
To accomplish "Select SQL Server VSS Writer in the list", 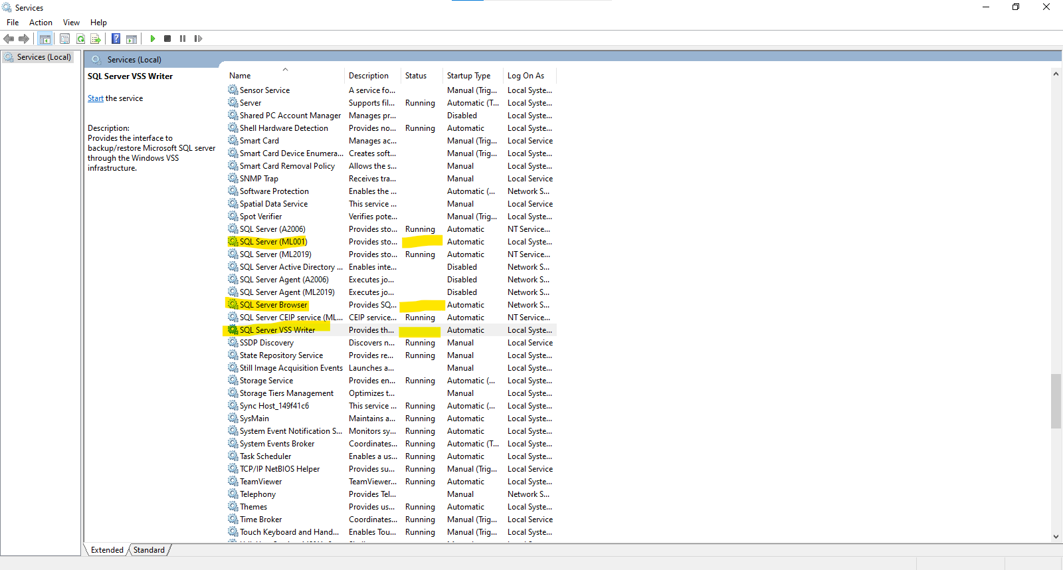I will point(391,330).
